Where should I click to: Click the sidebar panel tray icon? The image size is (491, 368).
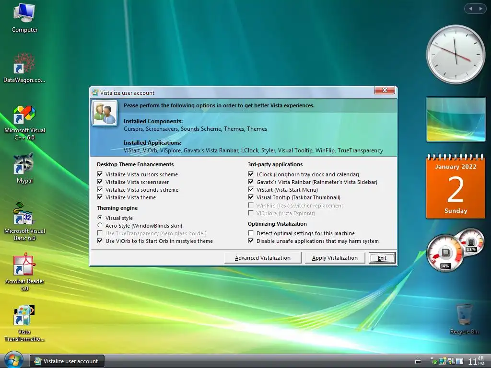(x=459, y=361)
